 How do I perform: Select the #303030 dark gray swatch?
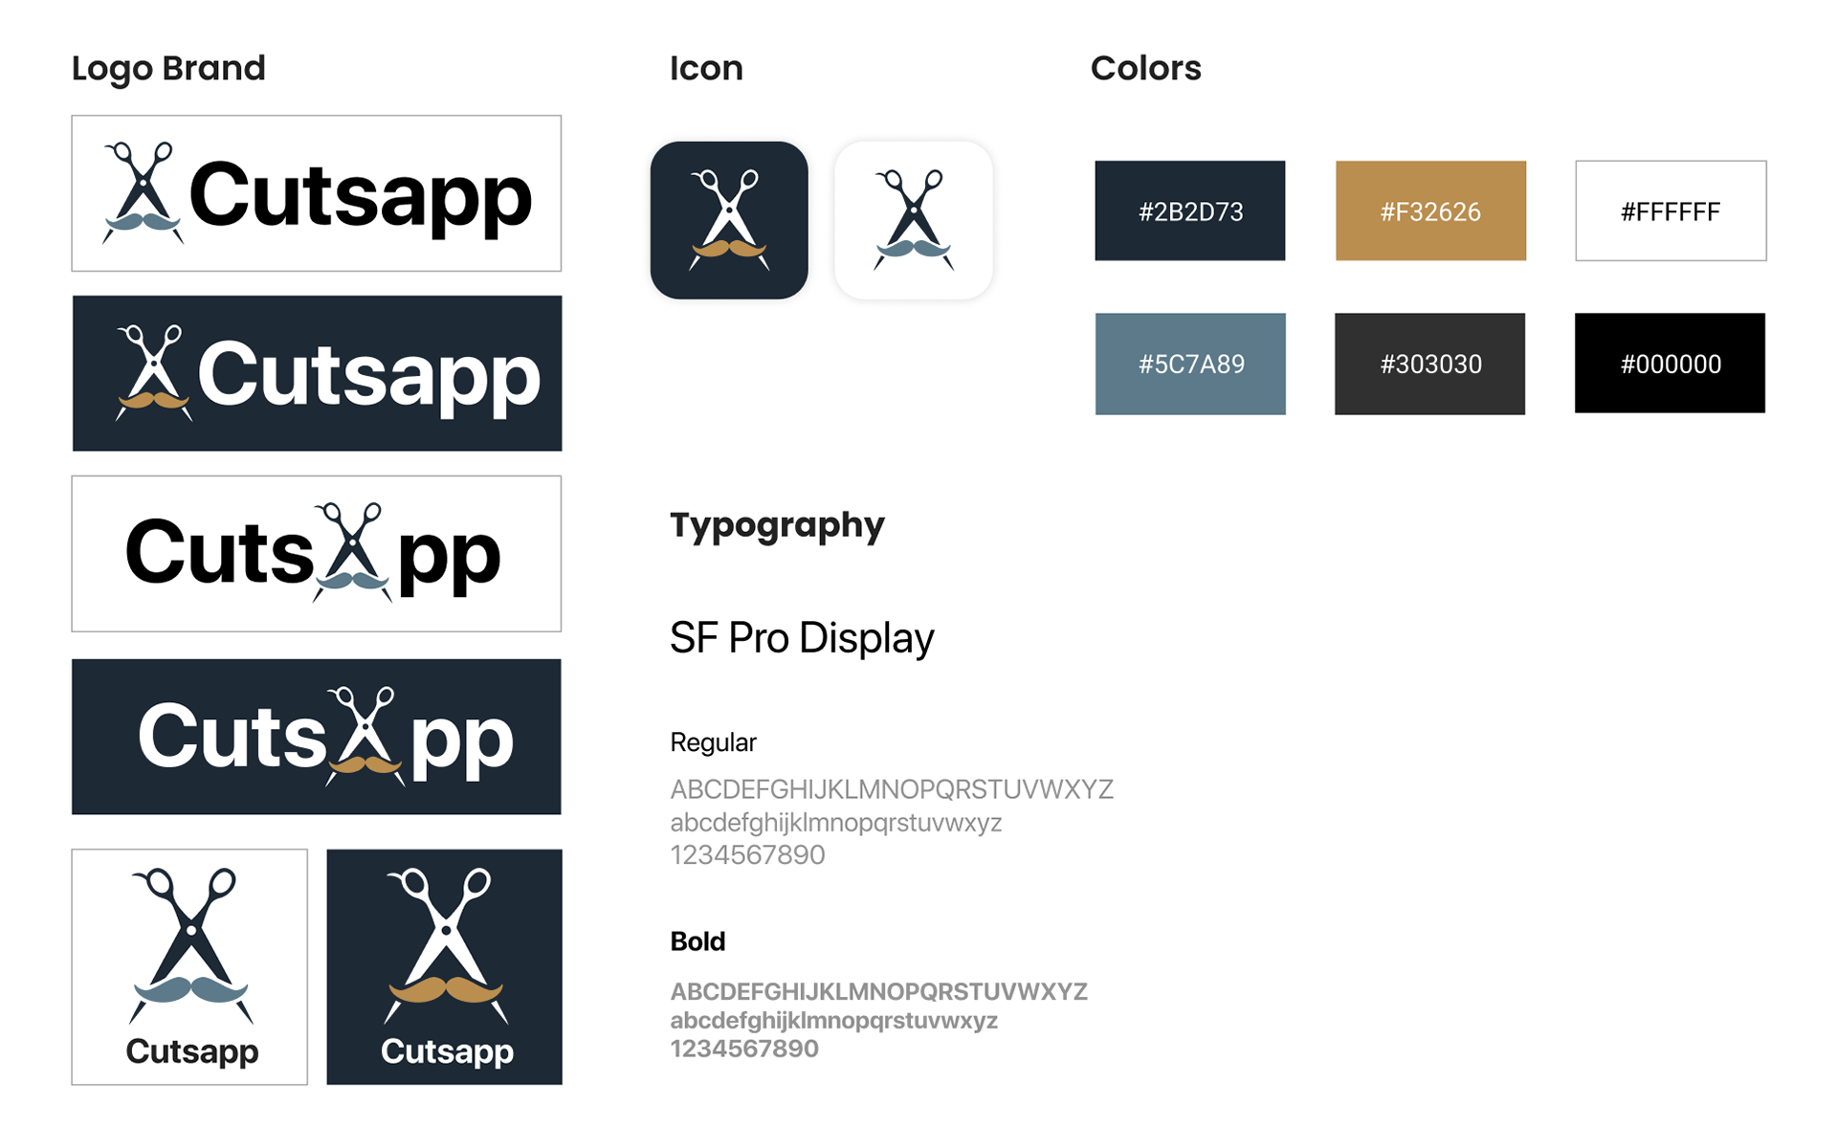[1430, 364]
